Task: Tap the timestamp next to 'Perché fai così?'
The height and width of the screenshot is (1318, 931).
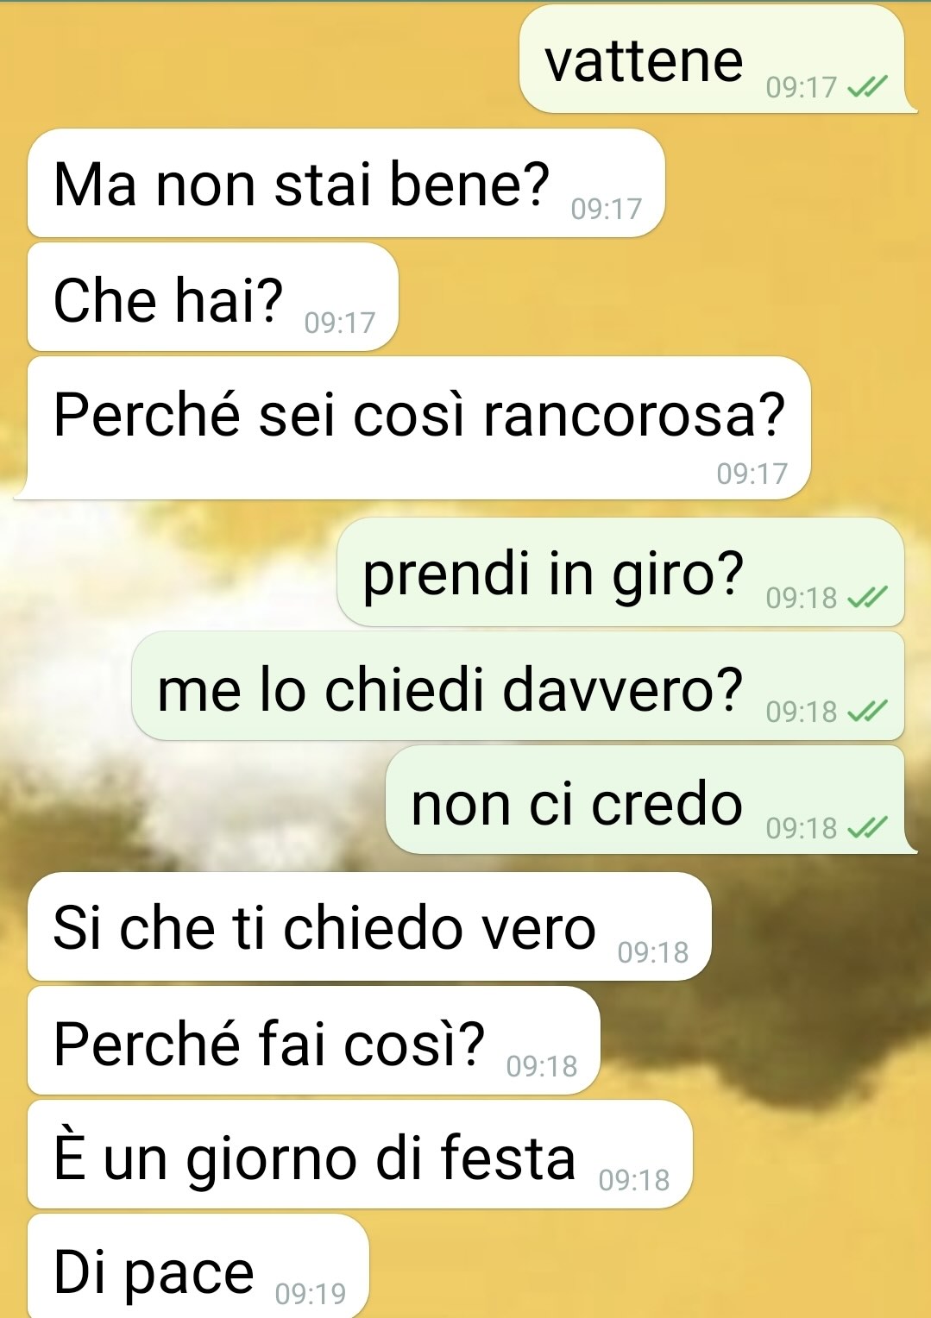Action: 542,1066
